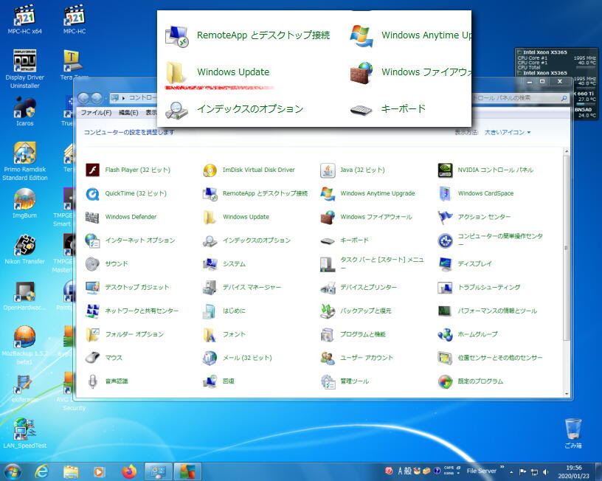602x481 pixels.
Task: Open 管理ツール link in list
Action: 354,381
